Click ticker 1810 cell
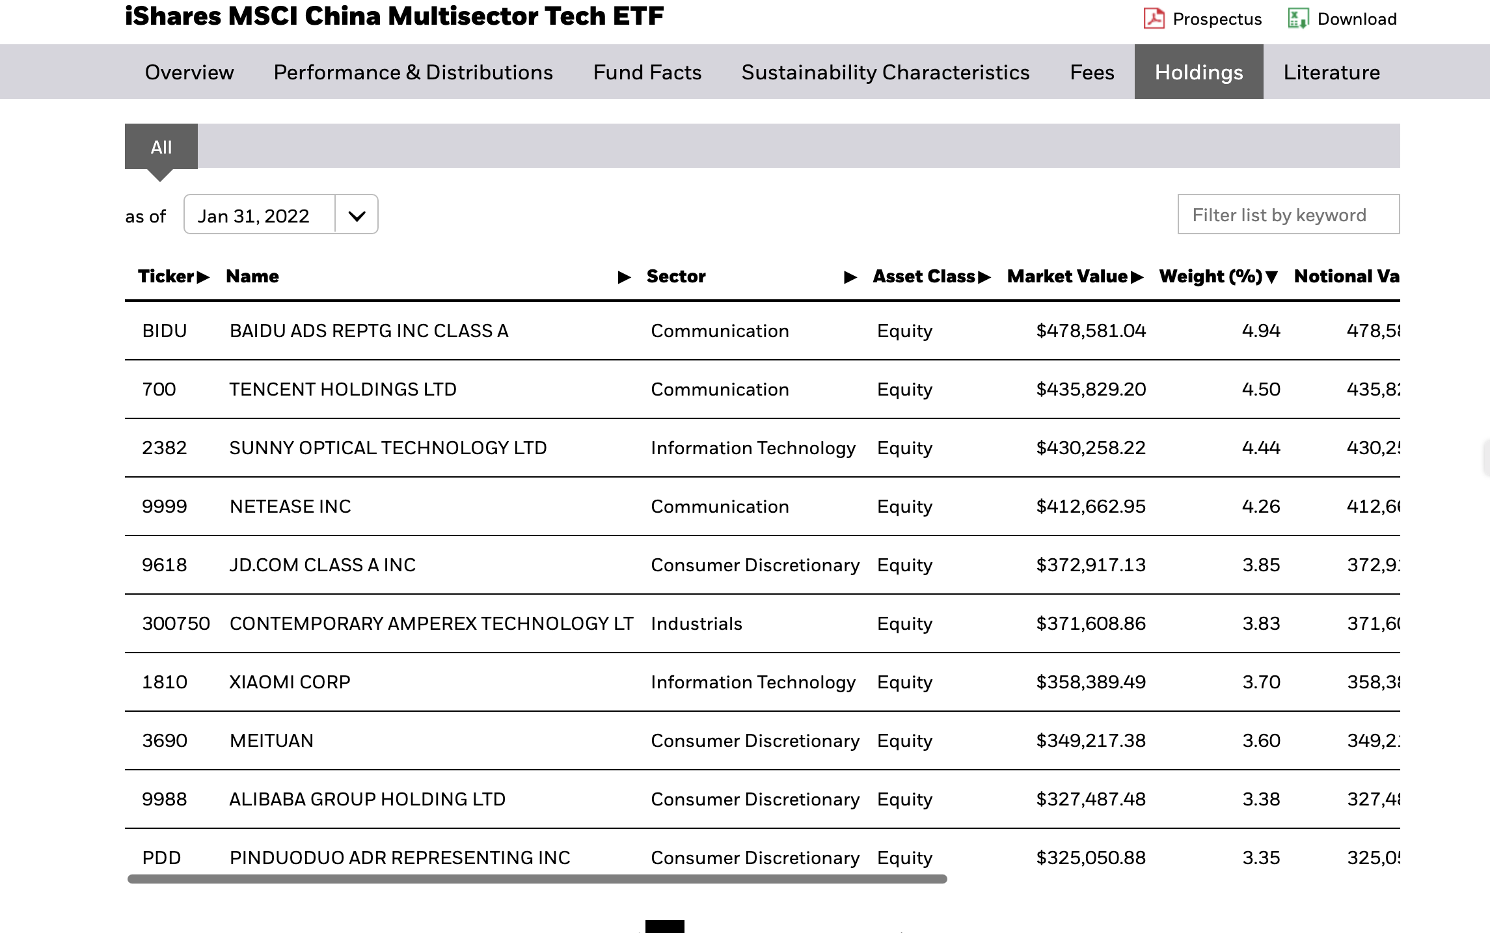The width and height of the screenshot is (1490, 933). click(165, 682)
